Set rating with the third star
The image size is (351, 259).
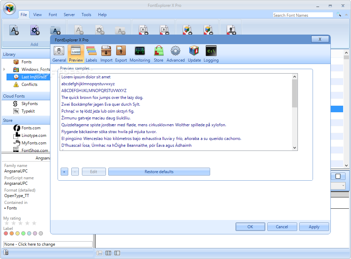pyautogui.click(x=20, y=223)
